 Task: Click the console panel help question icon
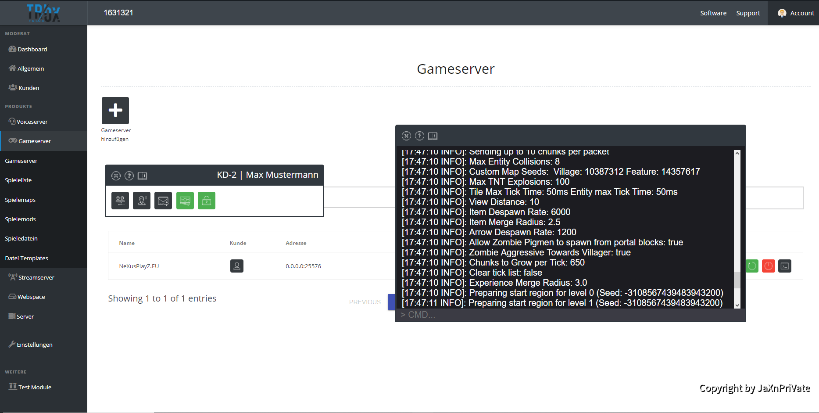tap(419, 136)
